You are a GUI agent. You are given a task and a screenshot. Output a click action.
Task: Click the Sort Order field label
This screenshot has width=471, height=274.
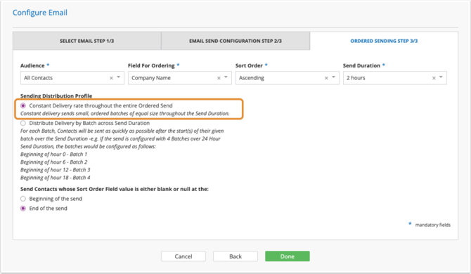(249, 65)
